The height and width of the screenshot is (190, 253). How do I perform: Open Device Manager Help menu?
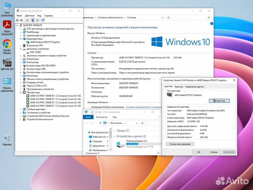pos(48,15)
